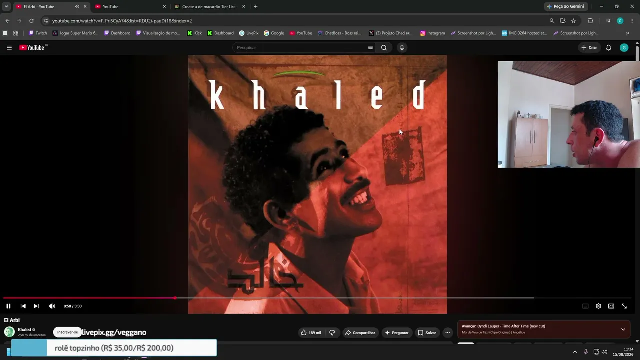Save video with Salvar button
The width and height of the screenshot is (640, 360).
pos(427,333)
